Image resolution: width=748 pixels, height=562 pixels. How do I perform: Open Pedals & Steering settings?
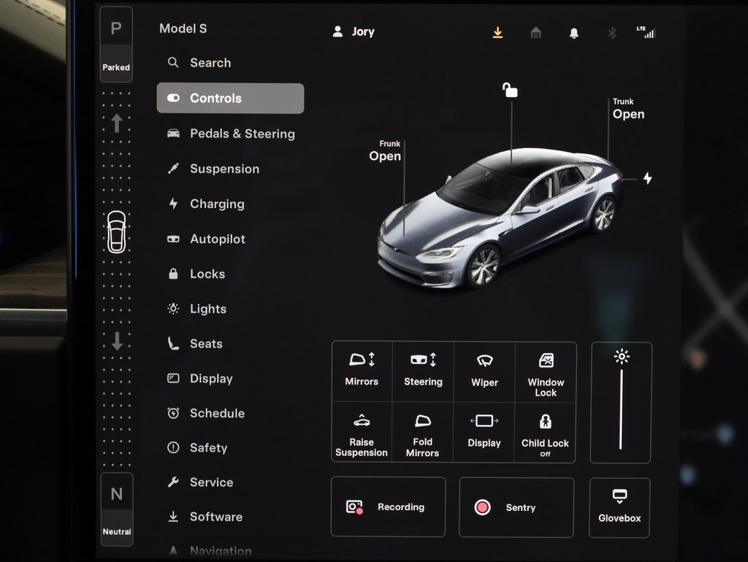click(x=231, y=134)
